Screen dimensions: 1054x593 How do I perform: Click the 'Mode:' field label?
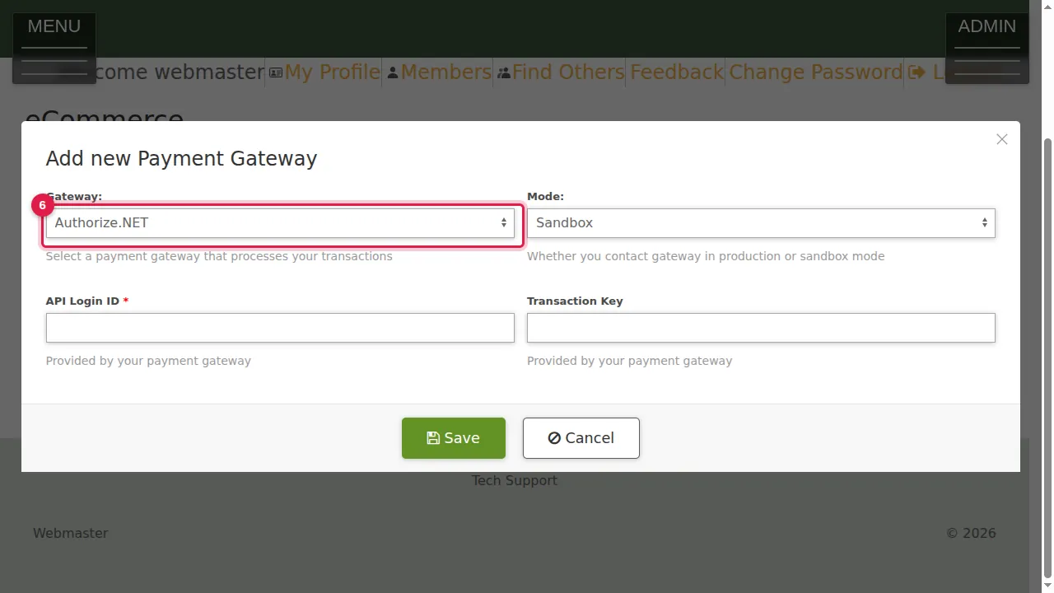pos(545,197)
